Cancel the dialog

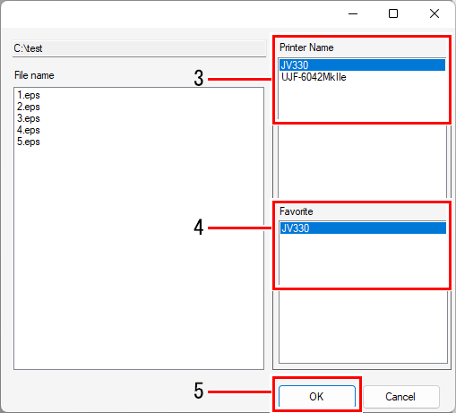click(x=400, y=397)
